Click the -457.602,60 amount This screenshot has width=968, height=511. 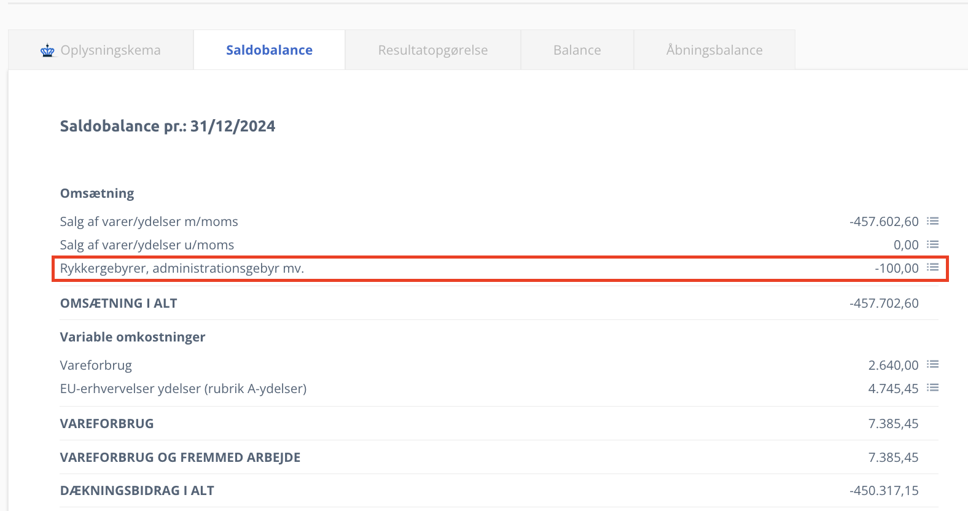coord(884,222)
